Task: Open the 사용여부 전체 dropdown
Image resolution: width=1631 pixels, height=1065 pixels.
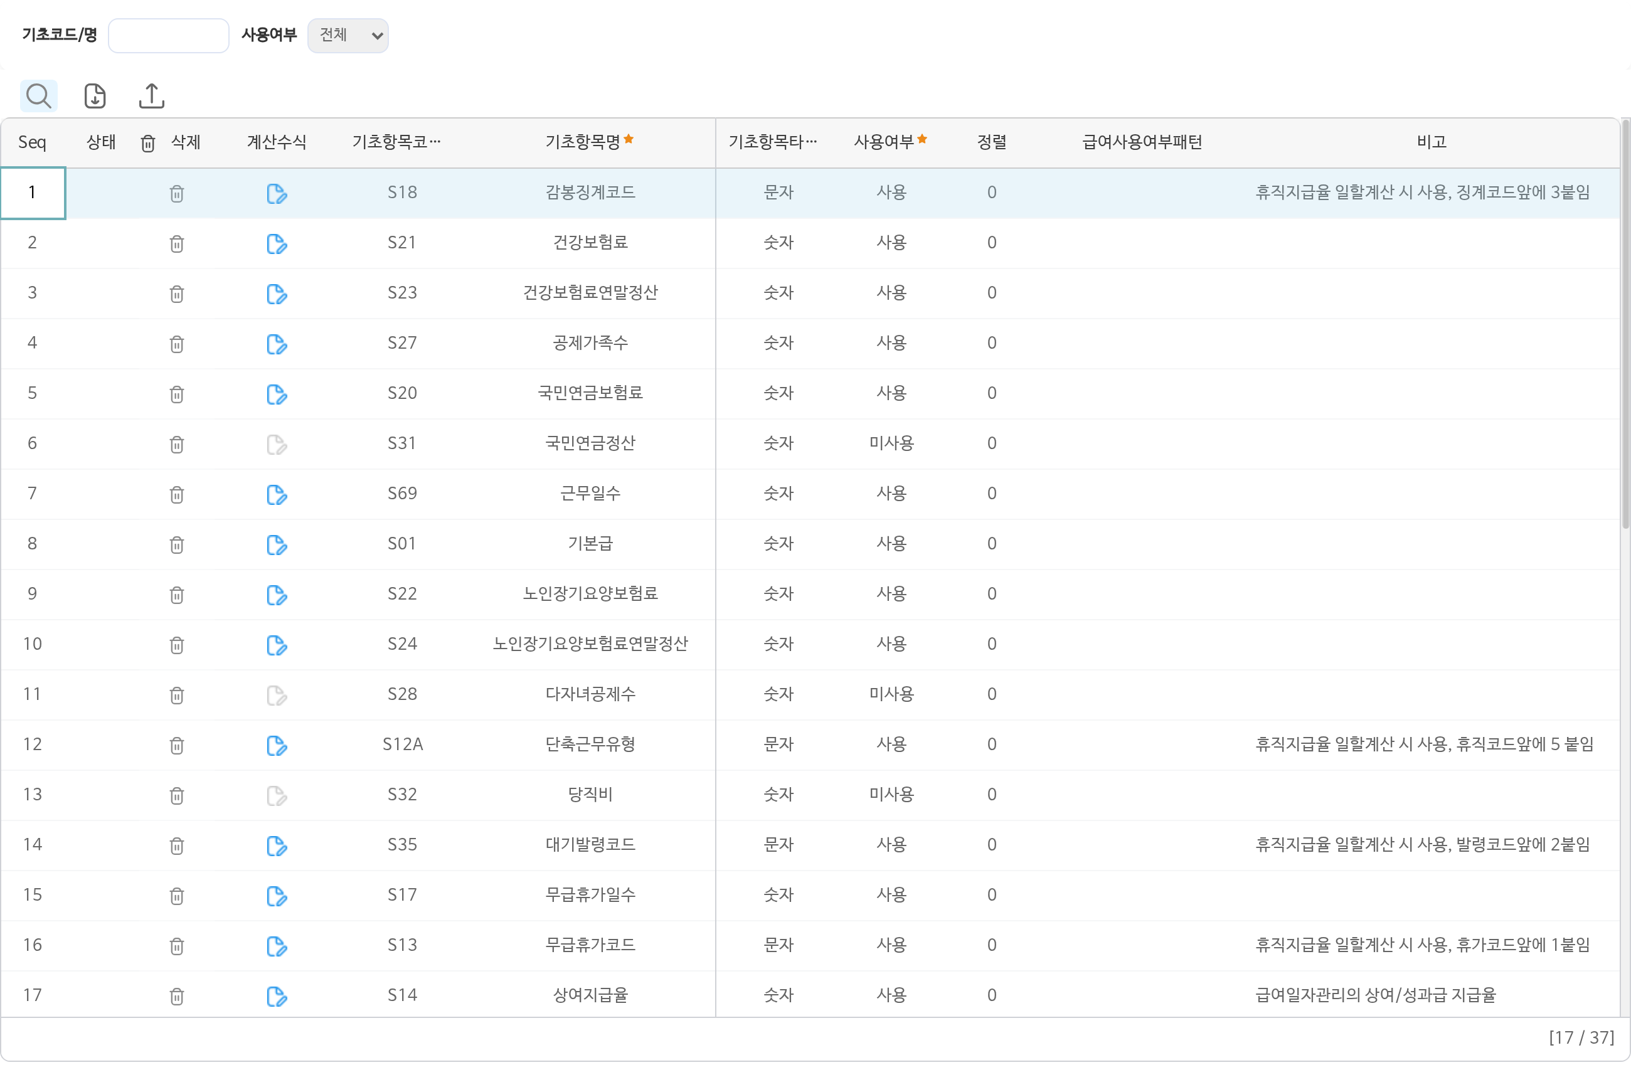Action: 348,35
